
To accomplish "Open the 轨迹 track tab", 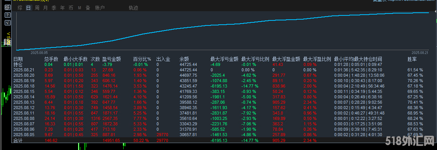I will 134,8.
